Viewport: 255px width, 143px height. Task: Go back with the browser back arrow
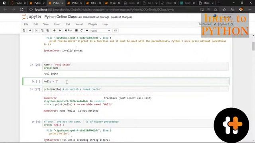click(5, 10)
